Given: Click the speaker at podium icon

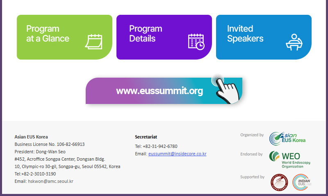Looking at the screenshot, I should pyautogui.click(x=294, y=42).
